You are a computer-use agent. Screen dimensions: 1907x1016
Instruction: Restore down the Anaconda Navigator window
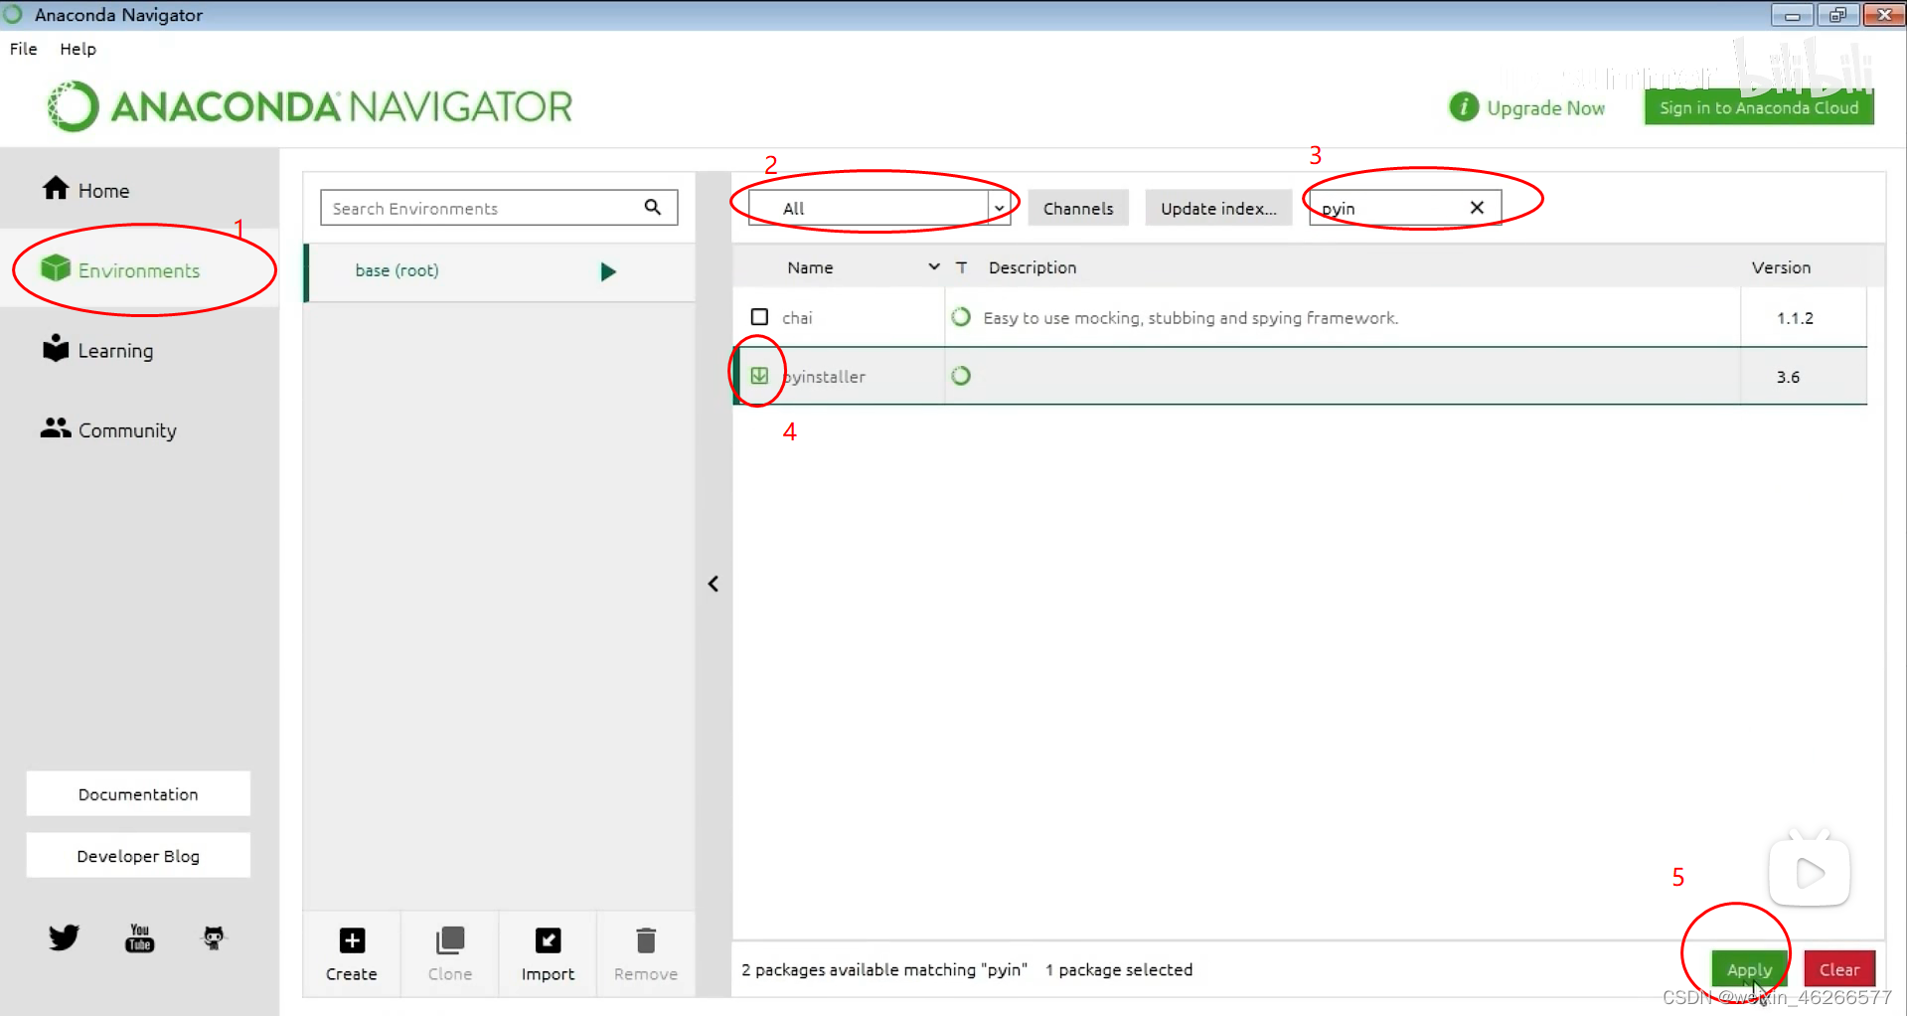(1837, 15)
